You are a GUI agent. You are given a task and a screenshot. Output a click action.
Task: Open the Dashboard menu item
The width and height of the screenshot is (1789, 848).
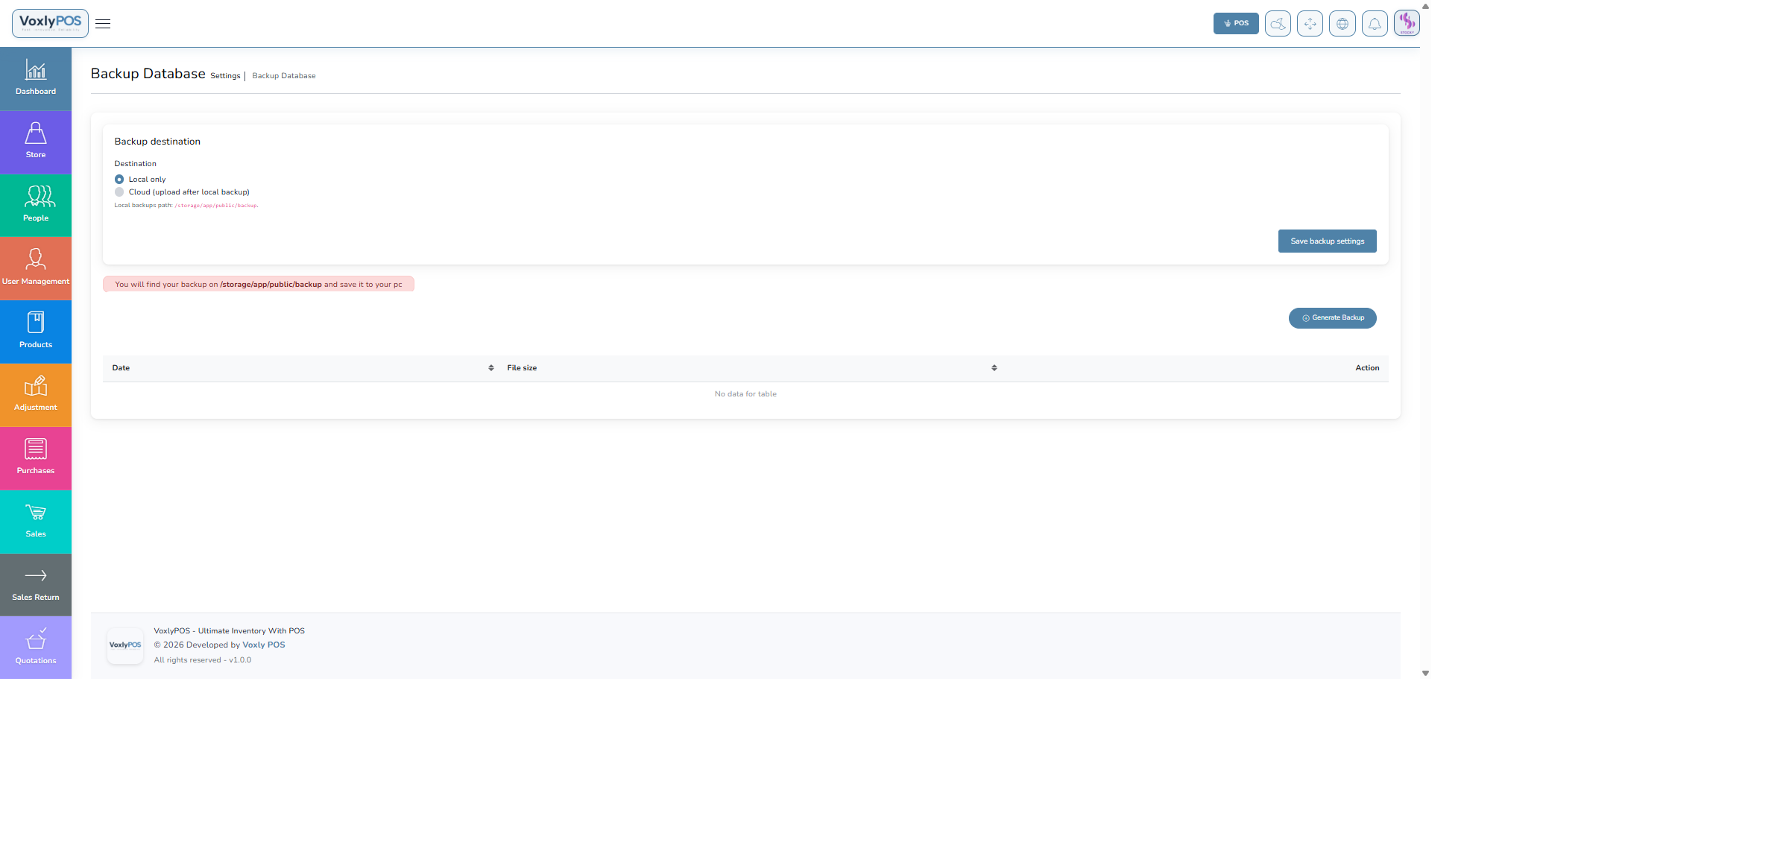pos(36,79)
